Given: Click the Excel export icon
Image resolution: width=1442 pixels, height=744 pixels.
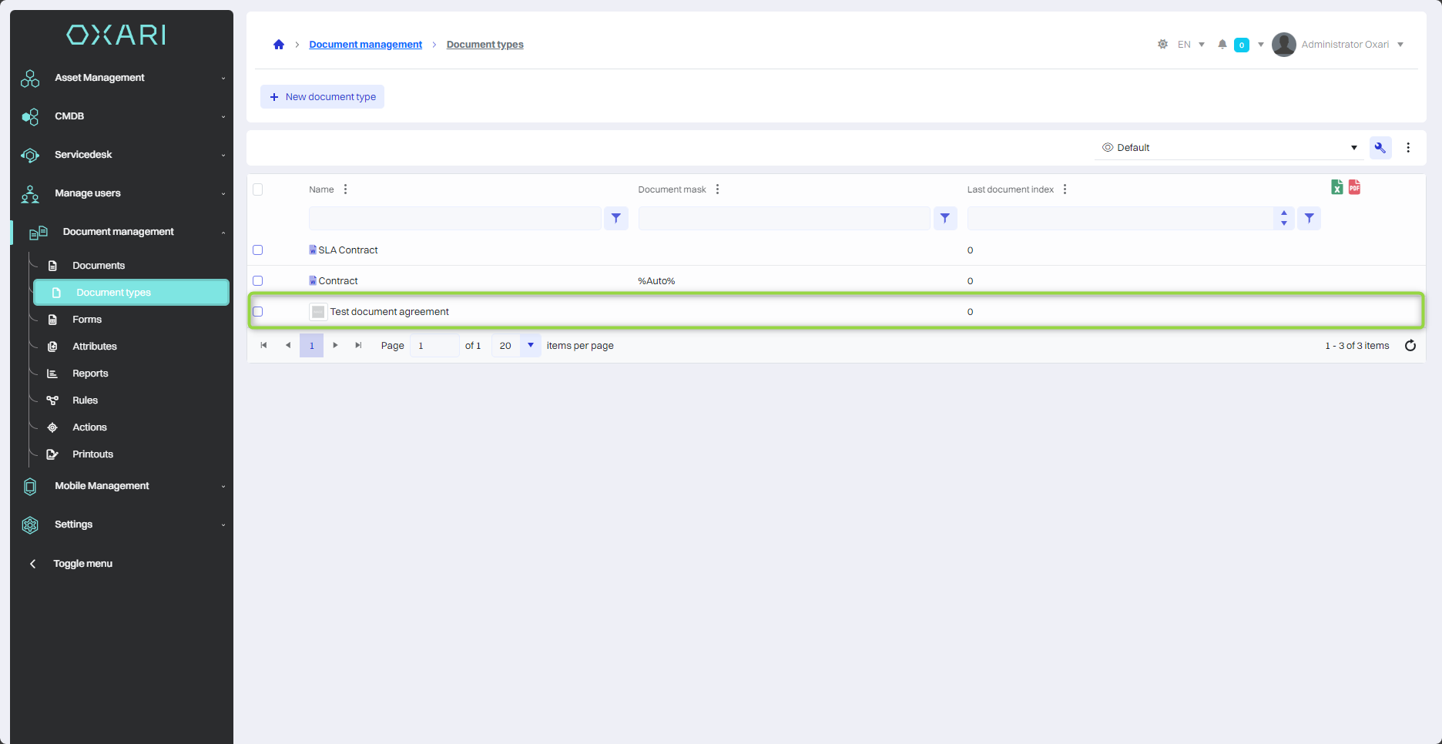Looking at the screenshot, I should 1336,187.
